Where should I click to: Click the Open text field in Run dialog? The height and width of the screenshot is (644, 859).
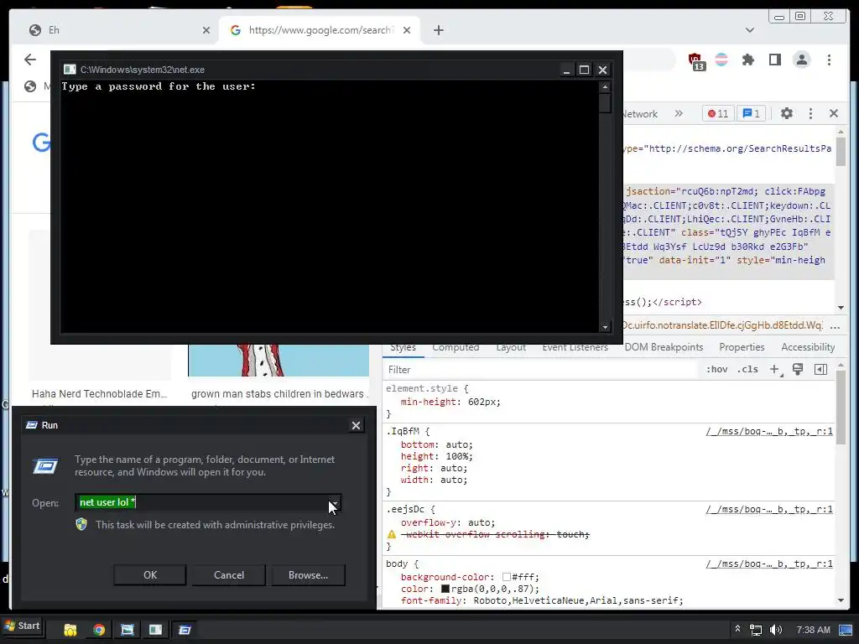click(201, 502)
